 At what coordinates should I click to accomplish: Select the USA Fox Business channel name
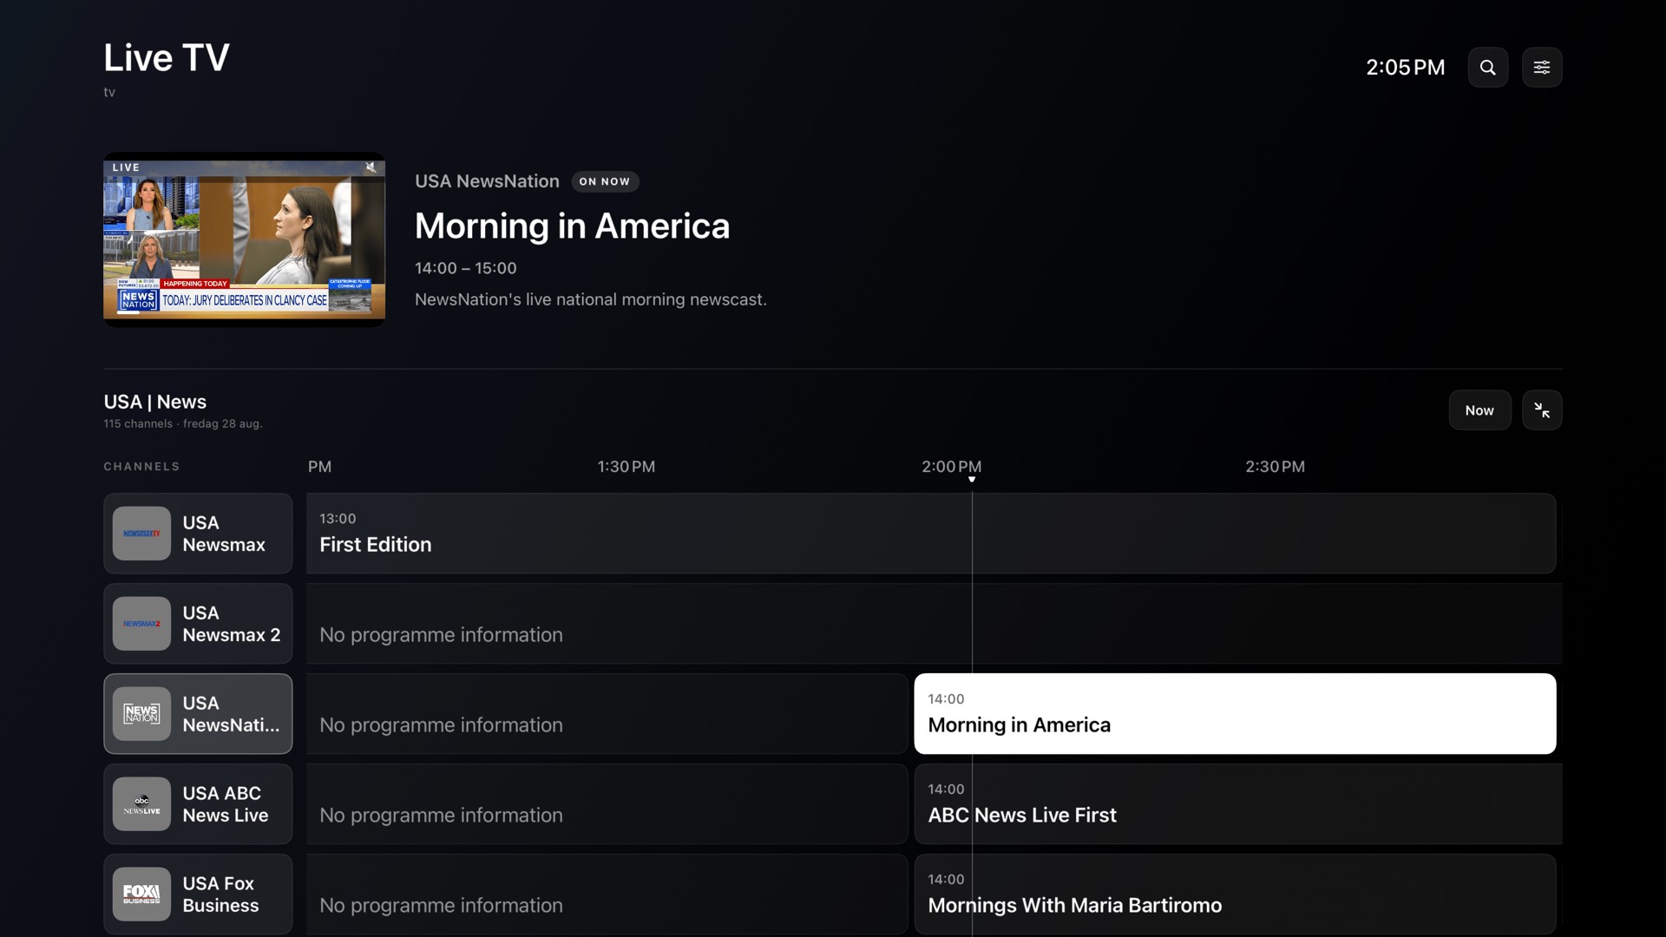(220, 894)
